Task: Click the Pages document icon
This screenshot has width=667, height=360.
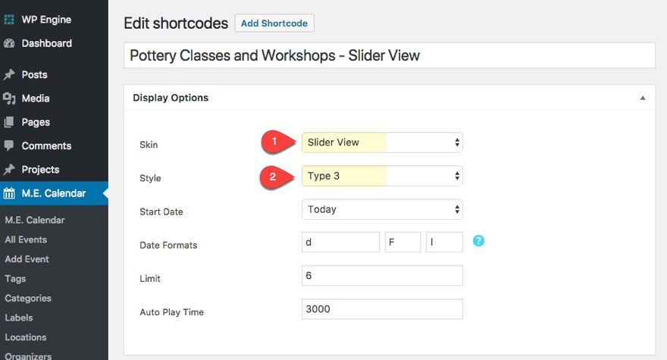Action: tap(9, 122)
